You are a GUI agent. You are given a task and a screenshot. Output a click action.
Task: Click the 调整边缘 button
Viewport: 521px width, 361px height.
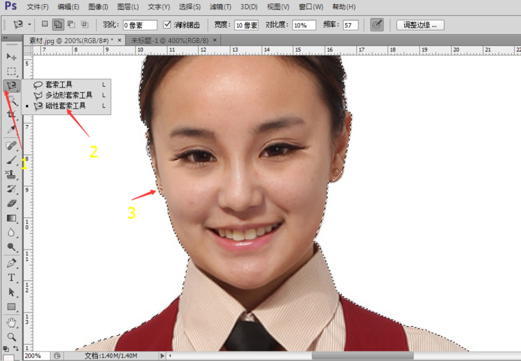point(420,25)
